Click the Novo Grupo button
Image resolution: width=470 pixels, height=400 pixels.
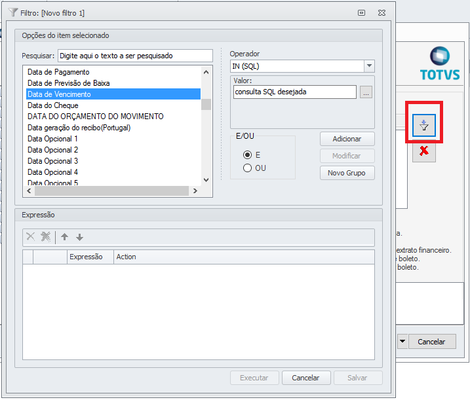tap(347, 173)
